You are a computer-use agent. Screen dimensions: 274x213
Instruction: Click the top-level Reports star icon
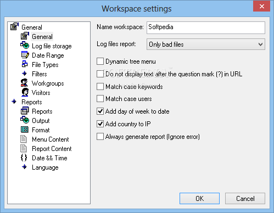[x=14, y=102]
